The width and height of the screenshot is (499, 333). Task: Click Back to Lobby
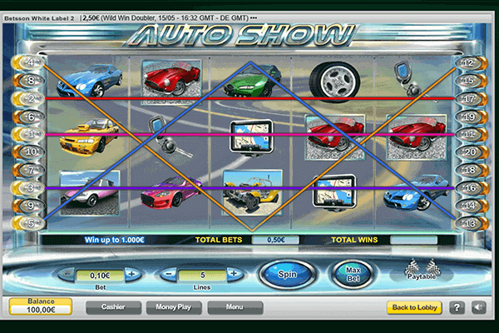coord(413,307)
